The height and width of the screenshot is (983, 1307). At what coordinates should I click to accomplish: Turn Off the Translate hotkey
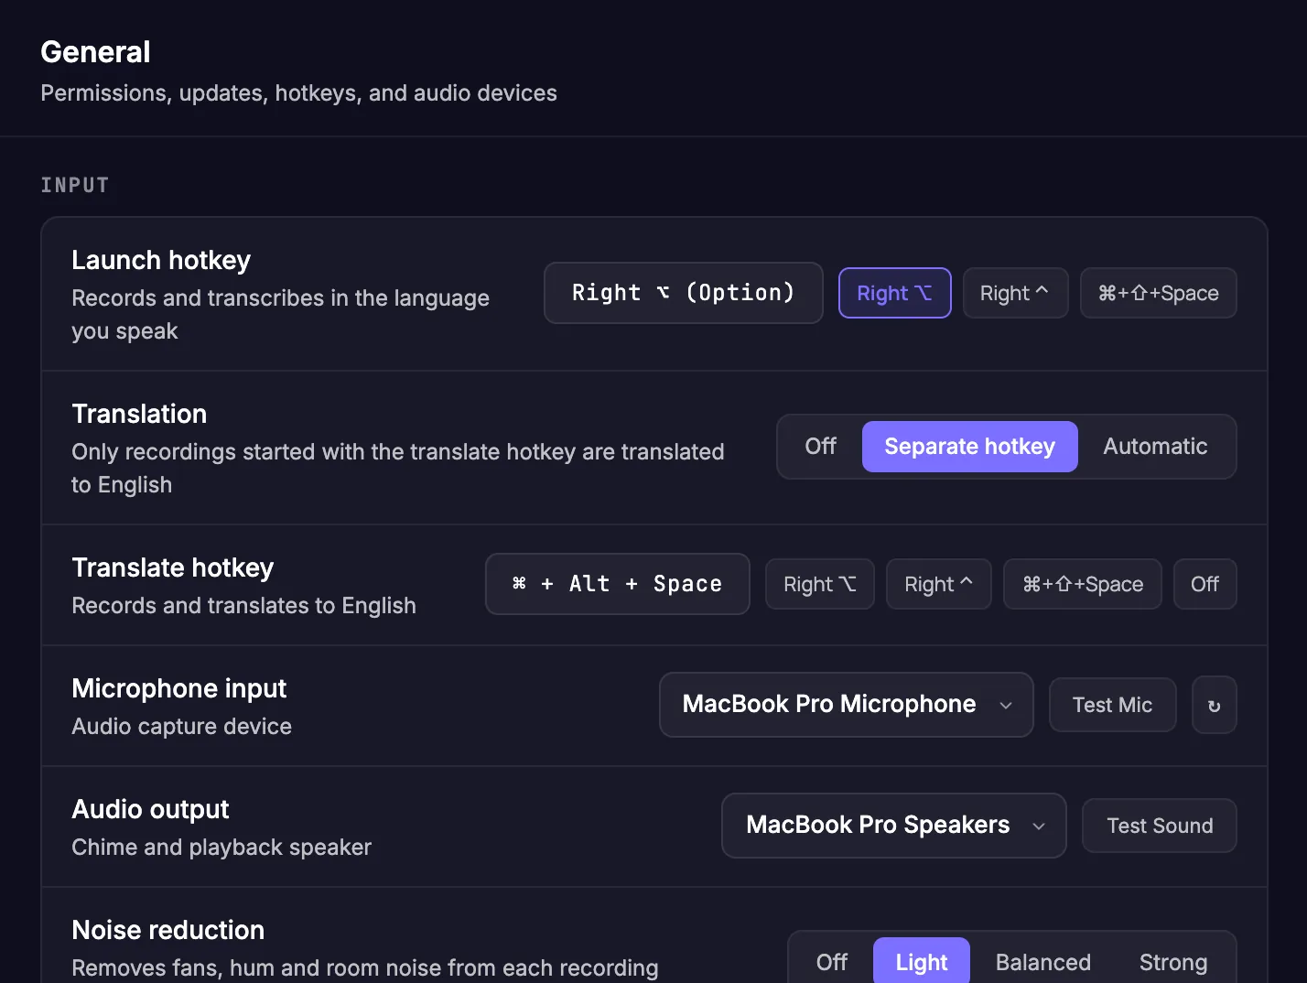click(1204, 584)
